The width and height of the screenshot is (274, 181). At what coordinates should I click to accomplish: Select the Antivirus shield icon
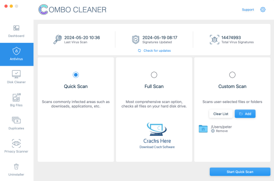tap(16, 51)
